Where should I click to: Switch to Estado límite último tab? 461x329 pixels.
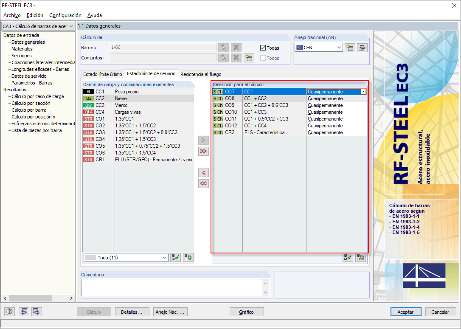point(103,74)
